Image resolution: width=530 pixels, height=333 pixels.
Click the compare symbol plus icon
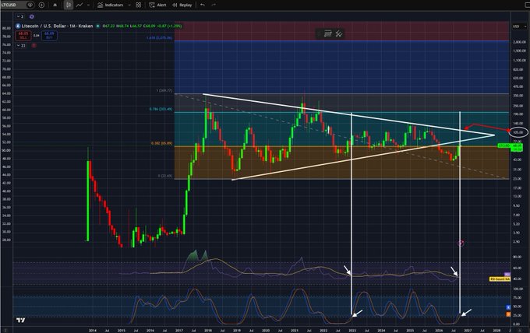pos(41,5)
